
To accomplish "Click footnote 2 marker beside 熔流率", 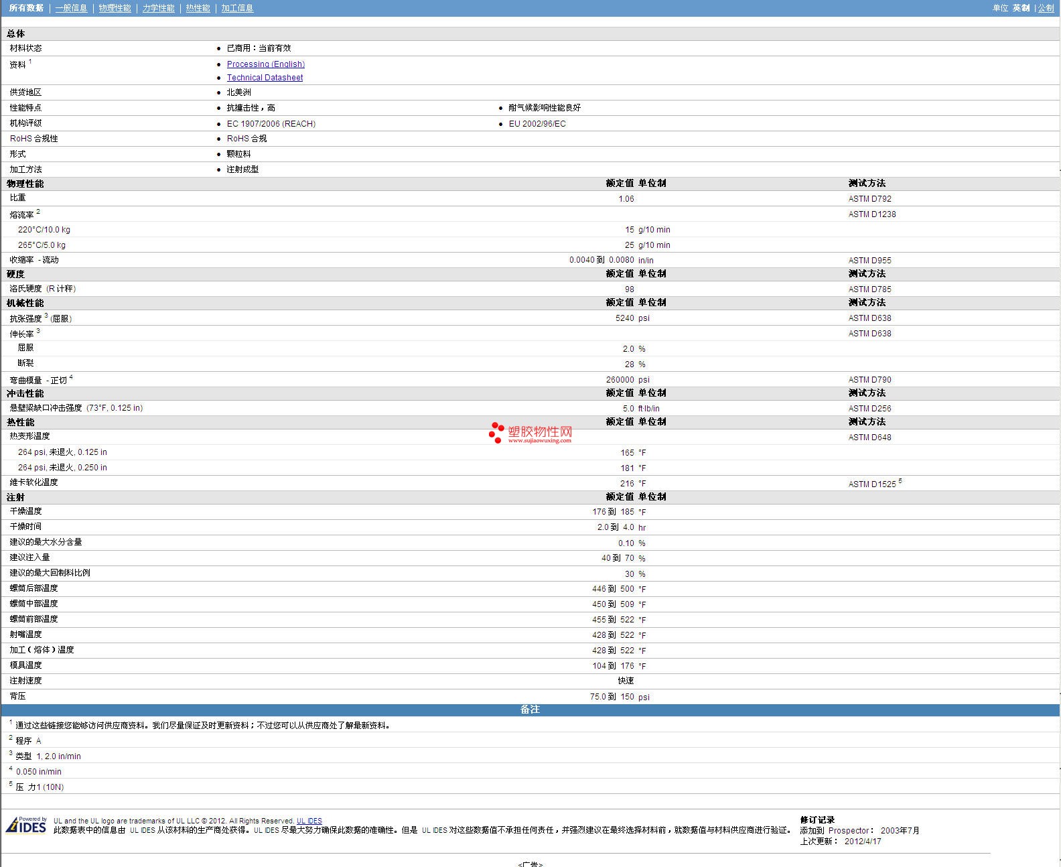I will 38,212.
